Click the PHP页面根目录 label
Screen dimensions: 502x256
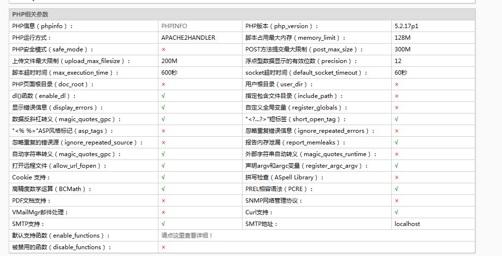coord(53,84)
